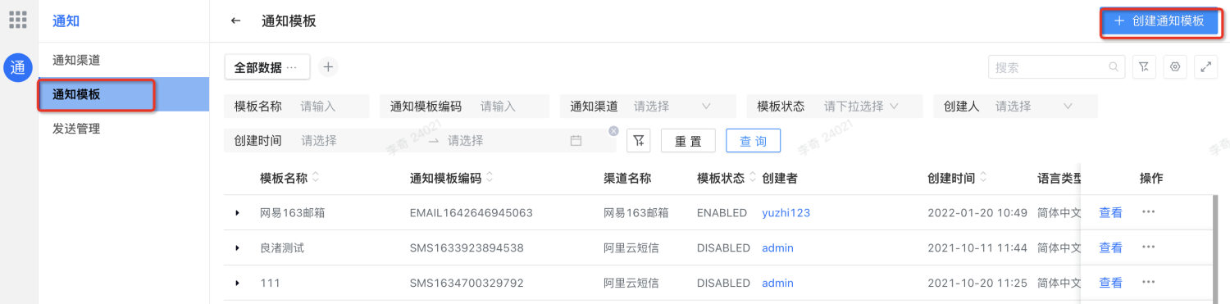This screenshot has width=1230, height=304.
Task: Toggle fullscreen expand icon
Action: 1206,67
